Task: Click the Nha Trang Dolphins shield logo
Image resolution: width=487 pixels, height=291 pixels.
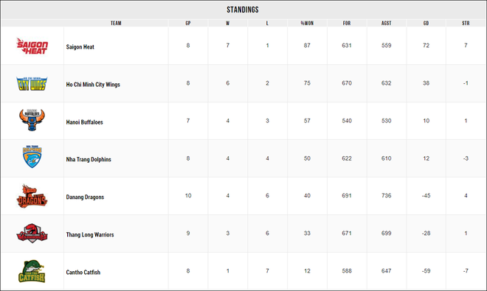Action: click(x=32, y=157)
